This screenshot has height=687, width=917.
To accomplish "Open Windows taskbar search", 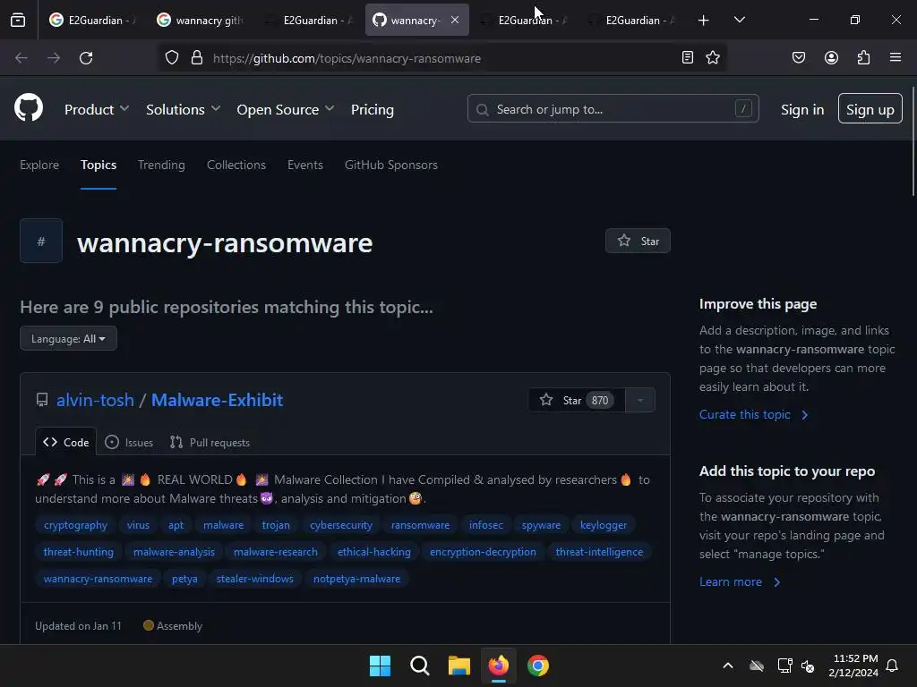I will pyautogui.click(x=419, y=666).
